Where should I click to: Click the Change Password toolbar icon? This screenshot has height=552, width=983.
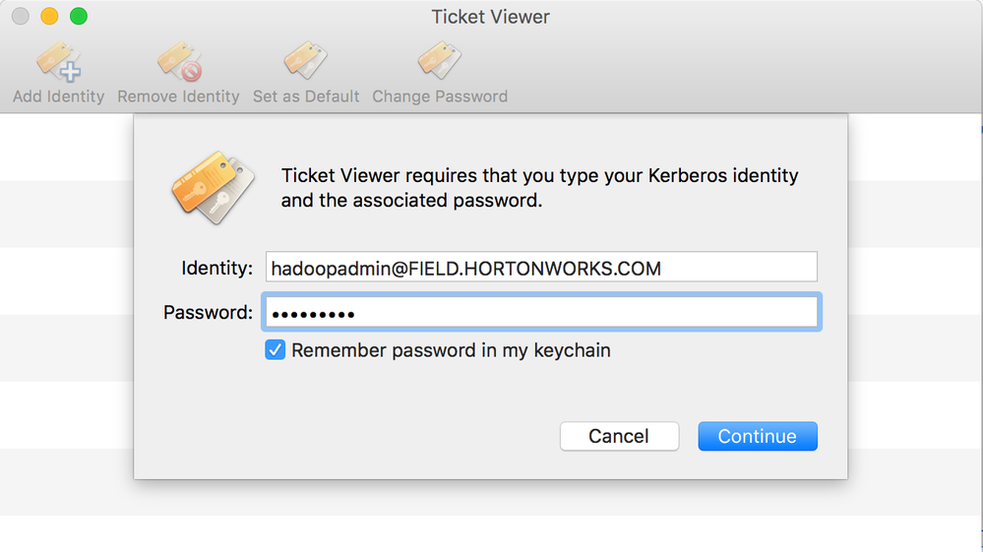[440, 63]
